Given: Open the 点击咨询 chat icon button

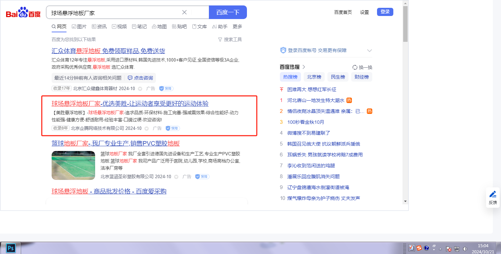Looking at the screenshot, I should [130, 78].
